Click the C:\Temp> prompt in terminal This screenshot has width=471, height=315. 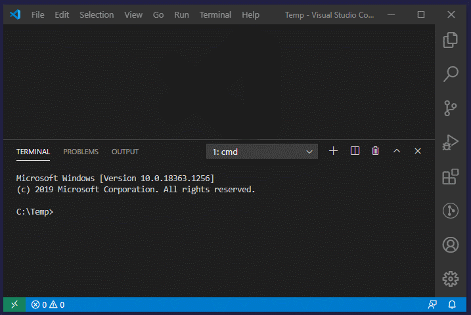[35, 212]
